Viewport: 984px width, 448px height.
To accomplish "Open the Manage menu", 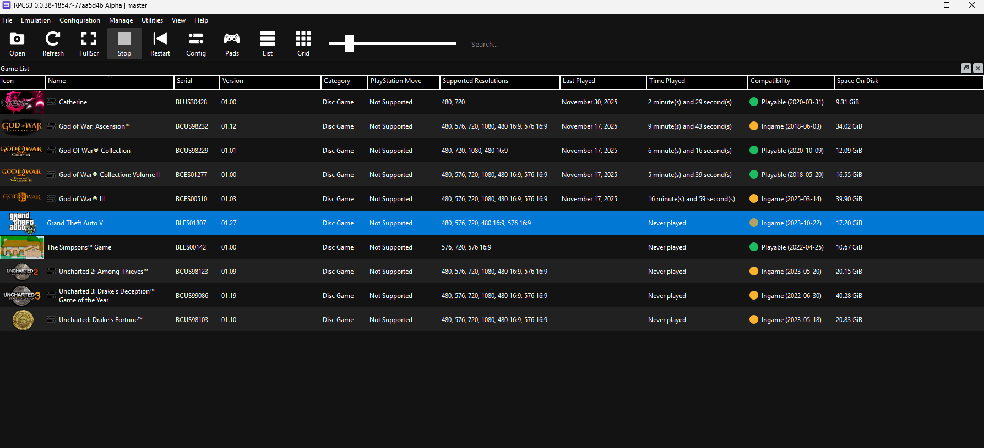I will [x=121, y=20].
